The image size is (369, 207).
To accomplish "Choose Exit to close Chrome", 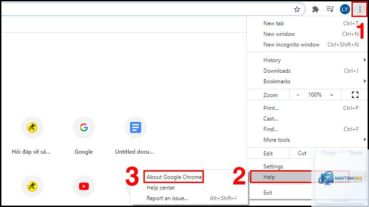I will [307, 192].
